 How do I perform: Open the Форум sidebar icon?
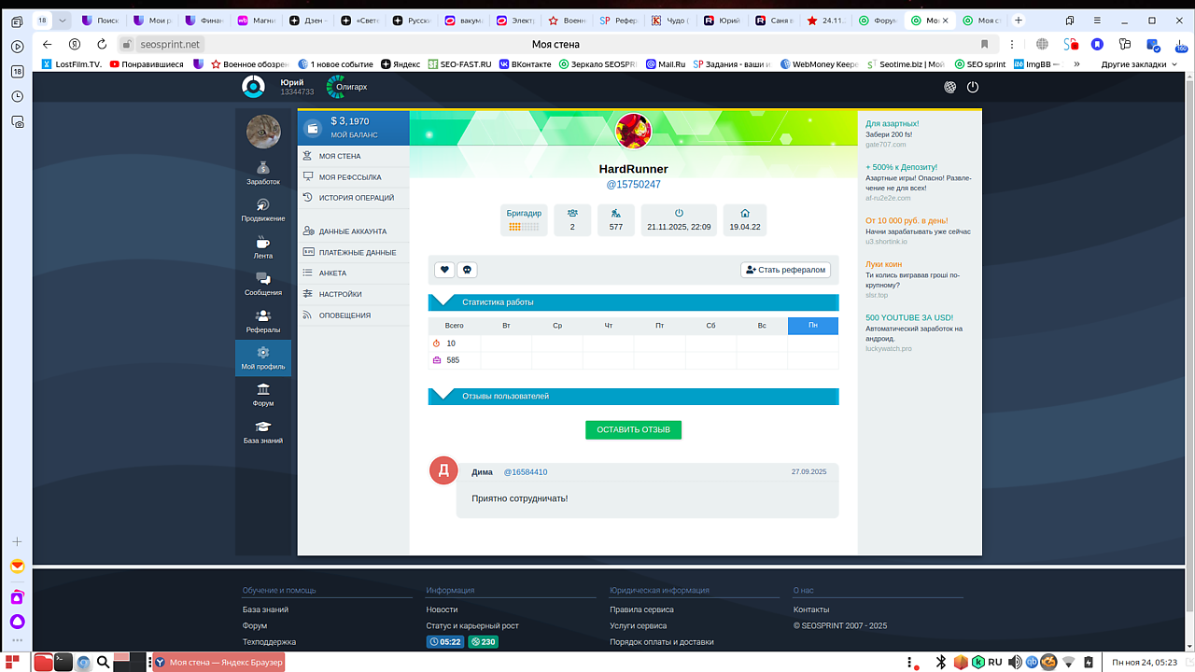[262, 395]
